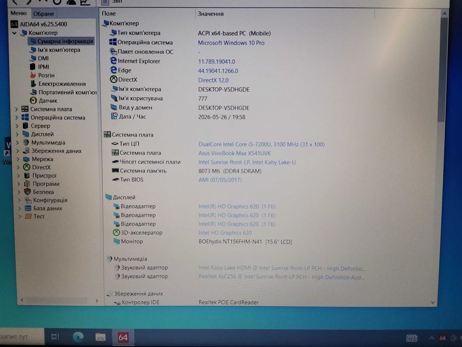
Task: Collapse the Комп'ютер tree node
Action: click(x=14, y=33)
